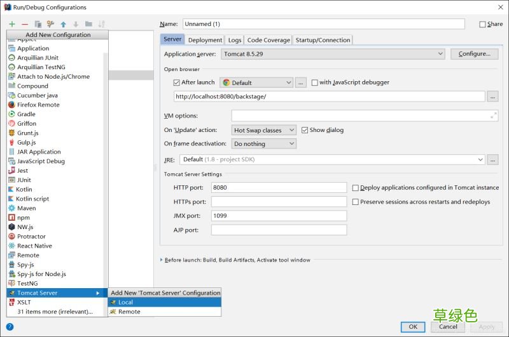Image resolution: width=509 pixels, height=337 pixels.
Task: Open the On 'Update' action dropdown
Action: (x=264, y=130)
